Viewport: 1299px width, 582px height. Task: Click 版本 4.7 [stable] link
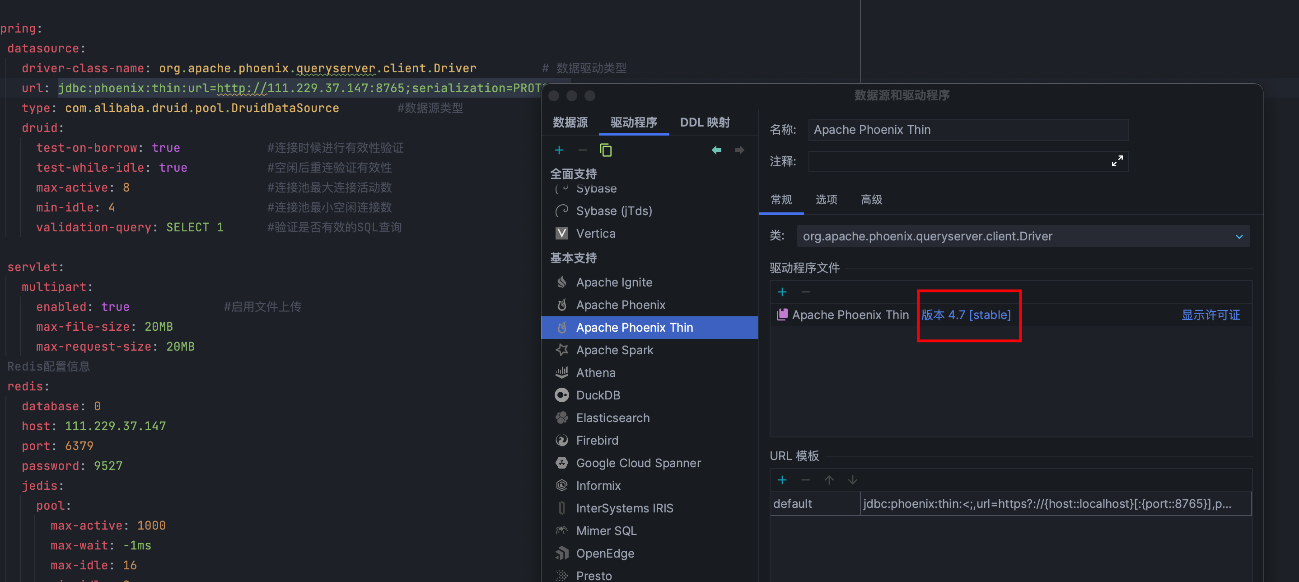[x=966, y=314]
